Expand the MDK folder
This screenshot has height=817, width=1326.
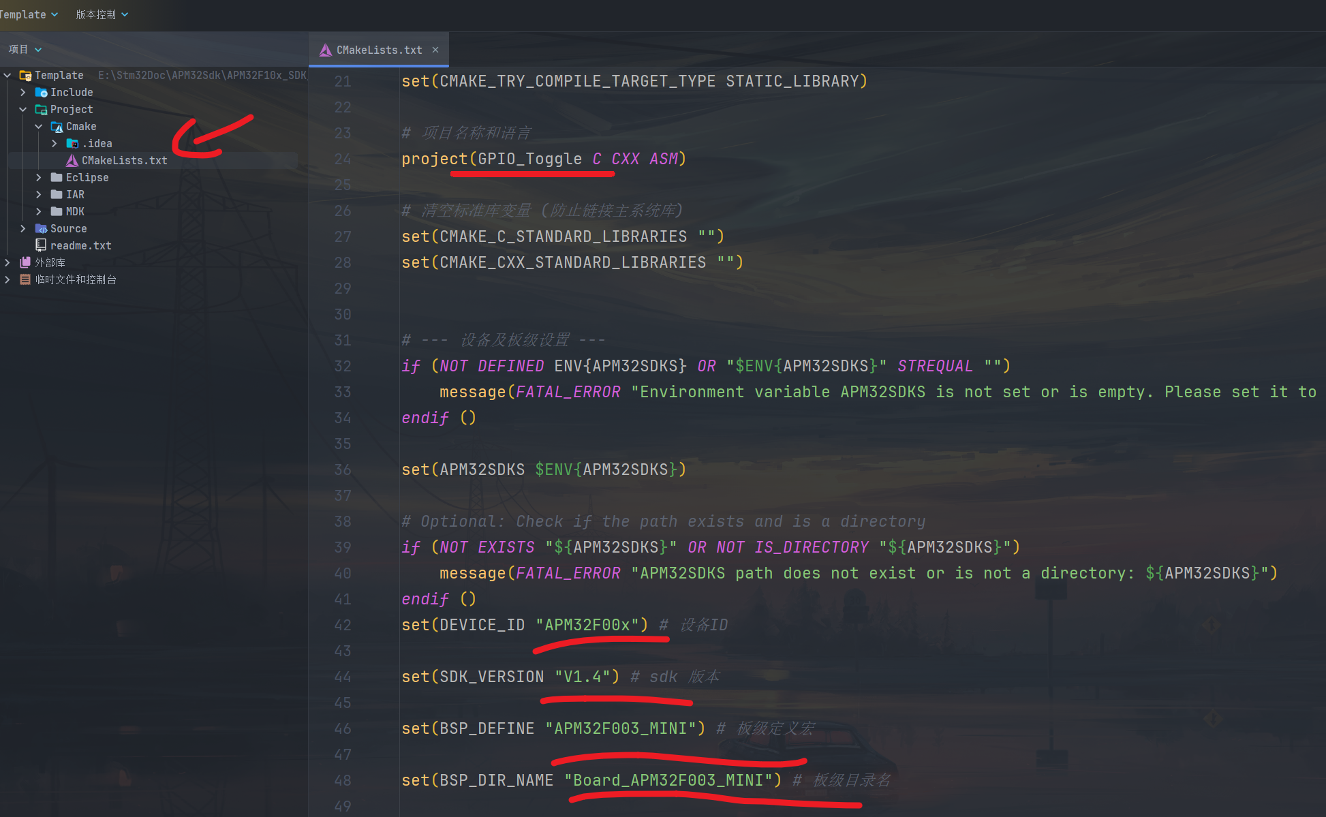click(x=39, y=211)
